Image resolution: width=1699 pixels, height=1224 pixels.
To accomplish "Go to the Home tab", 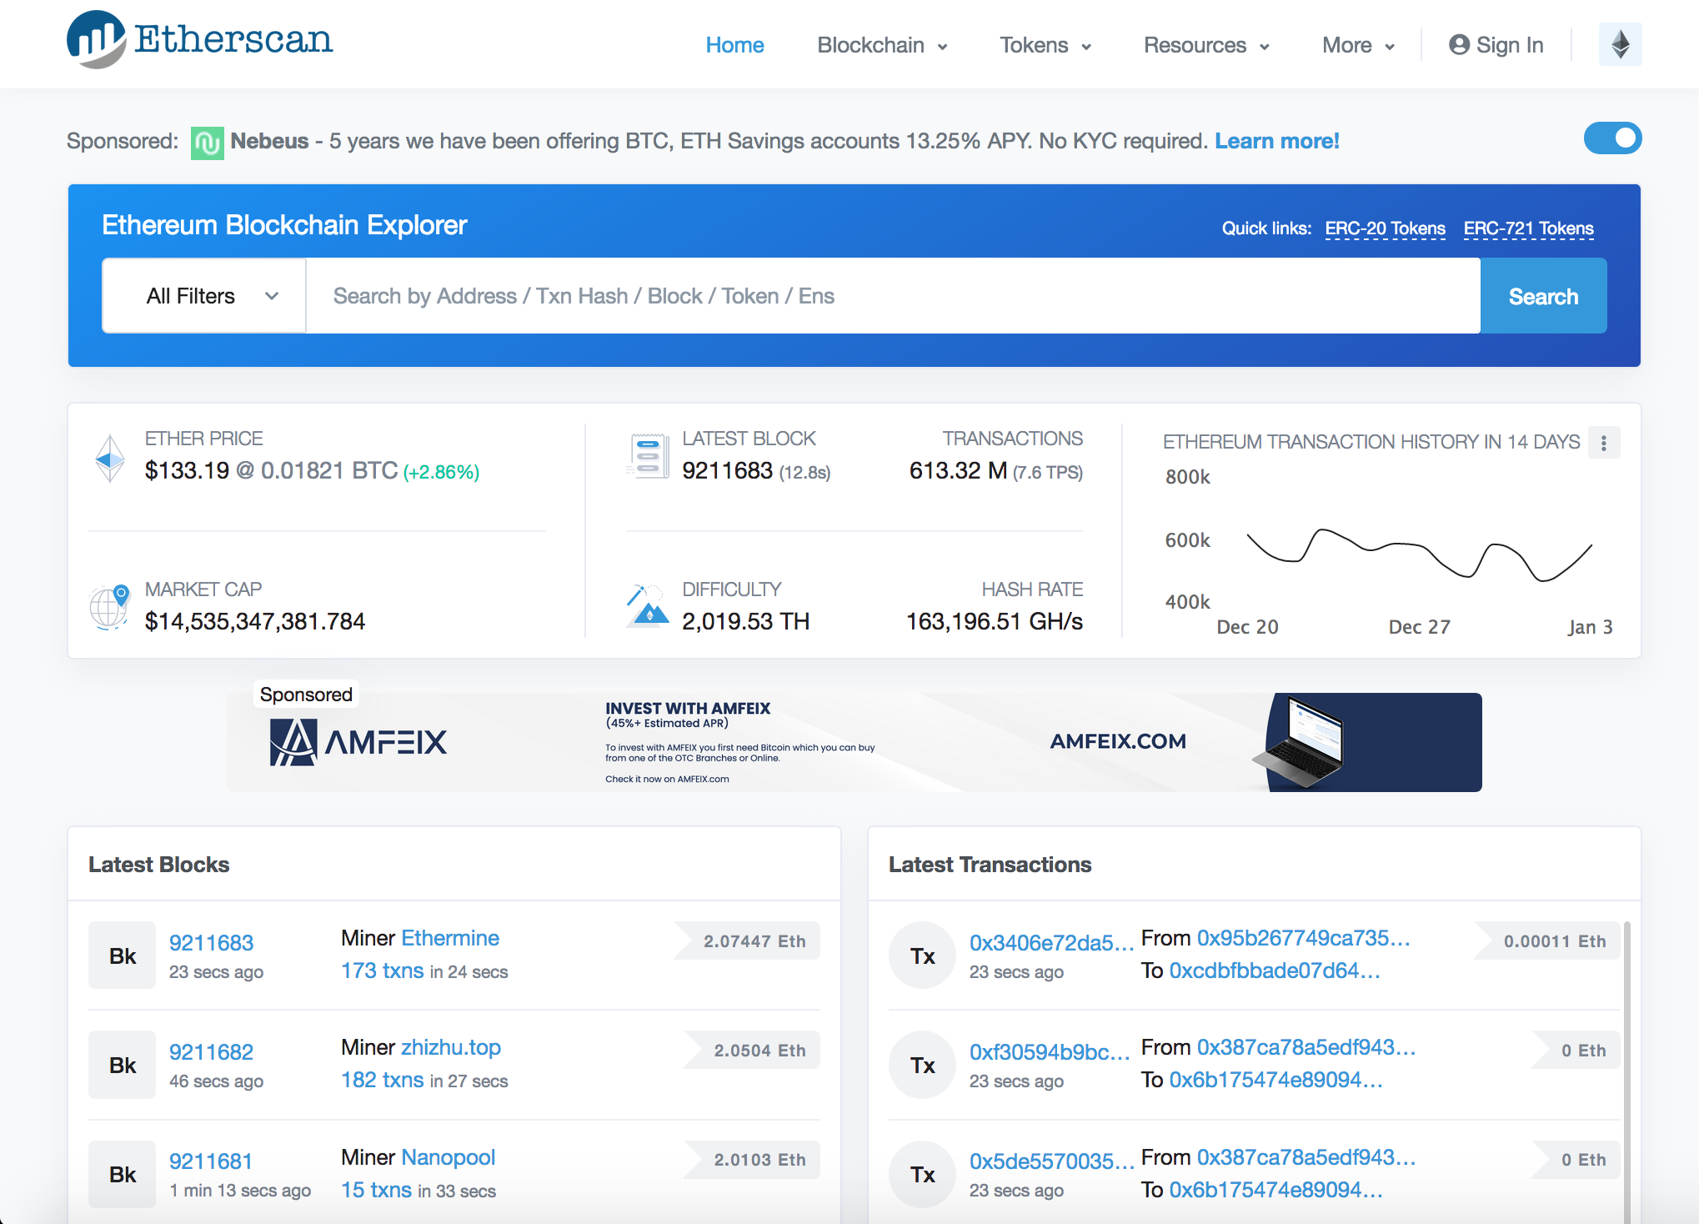I will tap(734, 45).
